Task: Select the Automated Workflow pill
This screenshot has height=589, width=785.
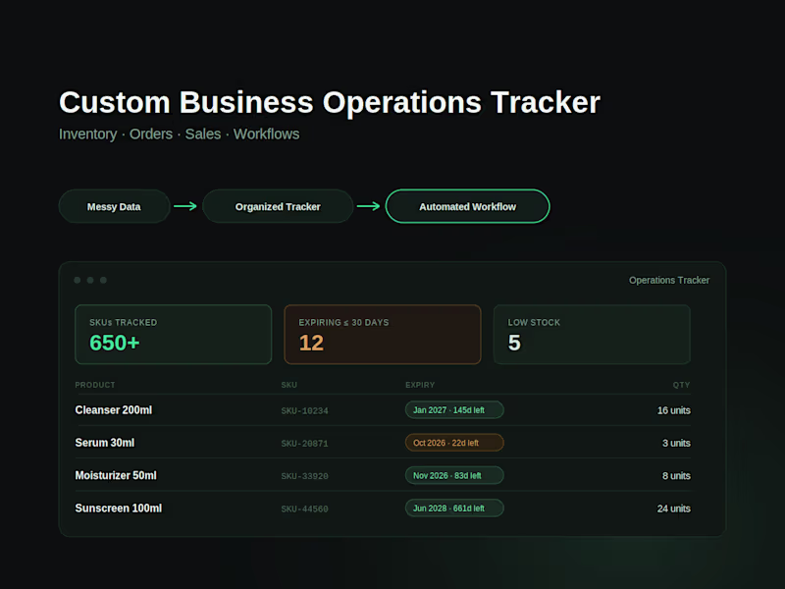Action: (x=468, y=206)
